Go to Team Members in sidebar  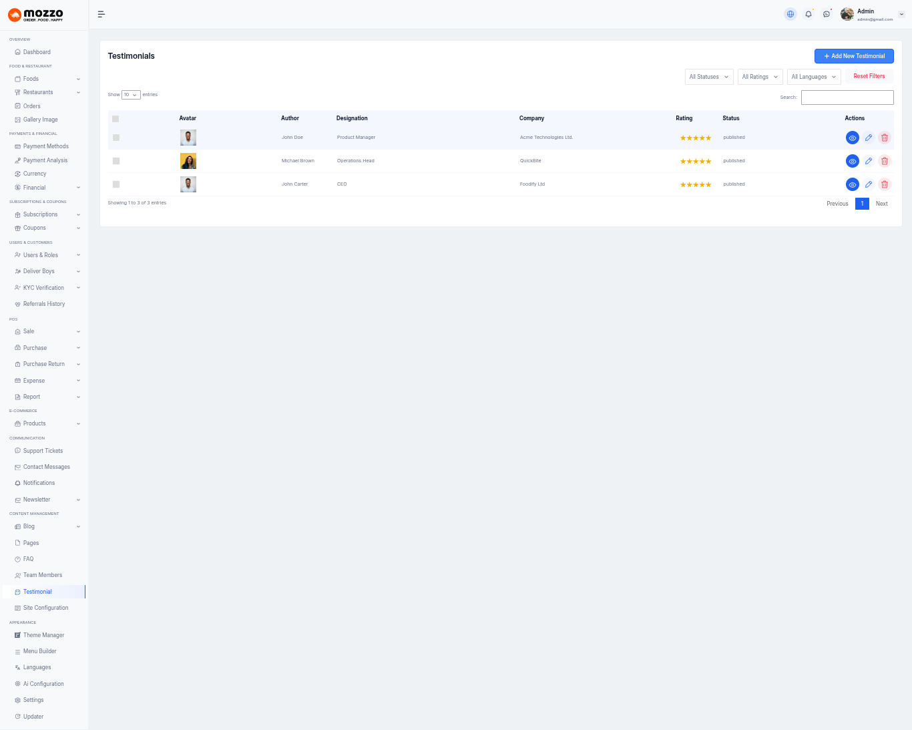43,575
